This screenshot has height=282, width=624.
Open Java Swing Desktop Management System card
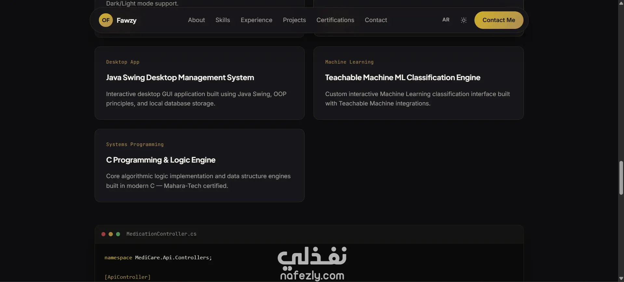(x=200, y=83)
